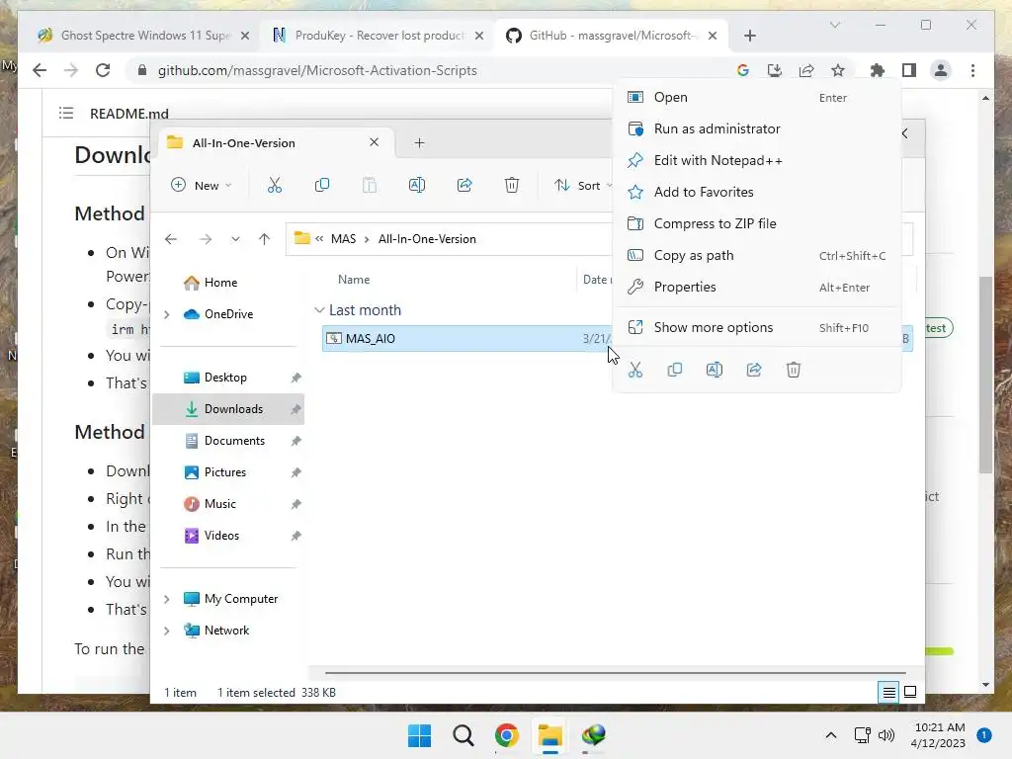
Task: Click browser page vertical scrollbar
Action: click(985, 375)
